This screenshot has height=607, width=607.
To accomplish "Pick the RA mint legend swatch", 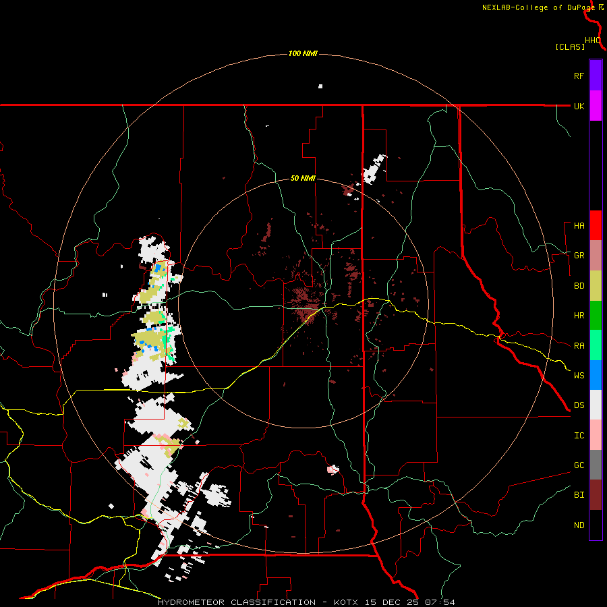I will (596, 345).
